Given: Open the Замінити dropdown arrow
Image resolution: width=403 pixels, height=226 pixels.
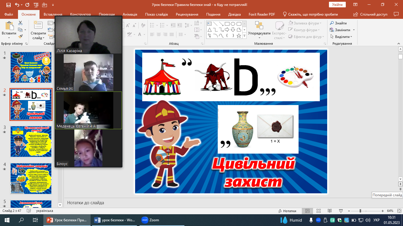Looking at the screenshot, I should (x=354, y=30).
